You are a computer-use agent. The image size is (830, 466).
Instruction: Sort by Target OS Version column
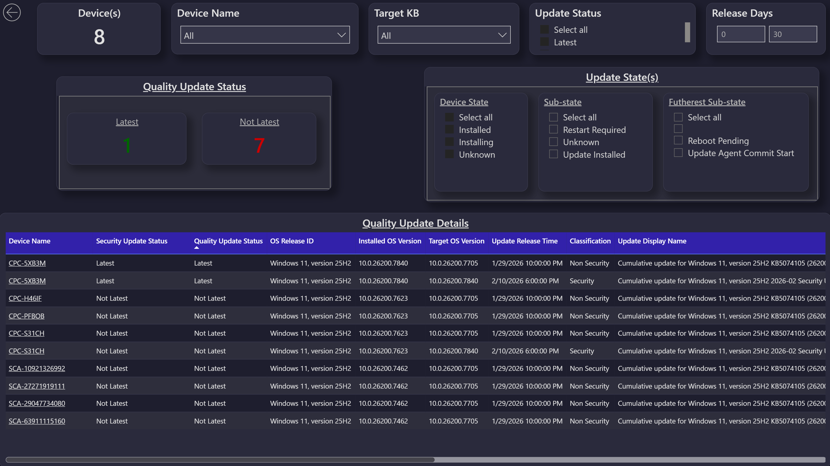[x=456, y=241]
